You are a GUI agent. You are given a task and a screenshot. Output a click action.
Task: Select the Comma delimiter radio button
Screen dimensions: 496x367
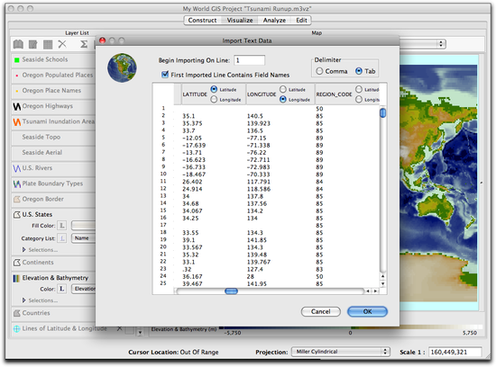click(319, 71)
